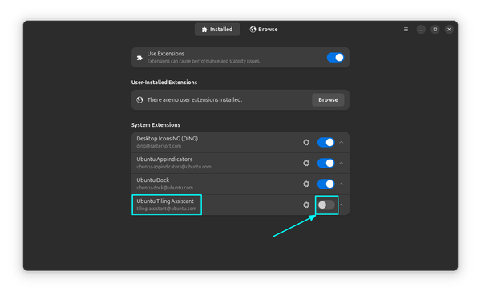Expand Ubuntu AppIndicators details chevron
The width and height of the screenshot is (481, 296).
click(342, 163)
